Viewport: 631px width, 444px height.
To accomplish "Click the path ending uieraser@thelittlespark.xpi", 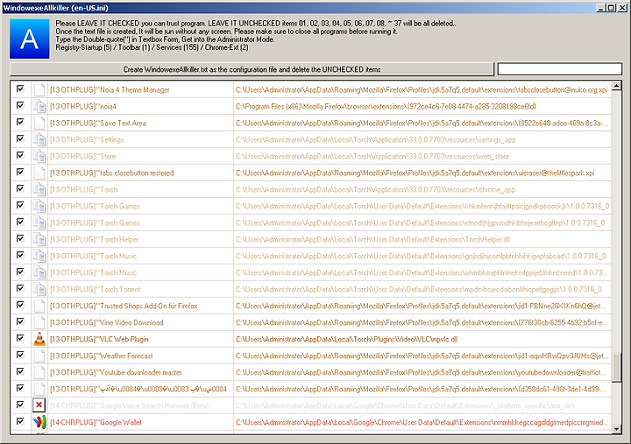I will click(415, 173).
